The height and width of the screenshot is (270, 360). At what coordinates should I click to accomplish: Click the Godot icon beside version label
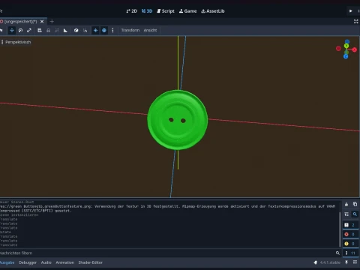[316, 262]
